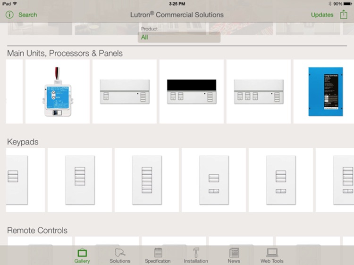This screenshot has width=354, height=265.
Task: Open the Gallery tab
Action: (82, 256)
